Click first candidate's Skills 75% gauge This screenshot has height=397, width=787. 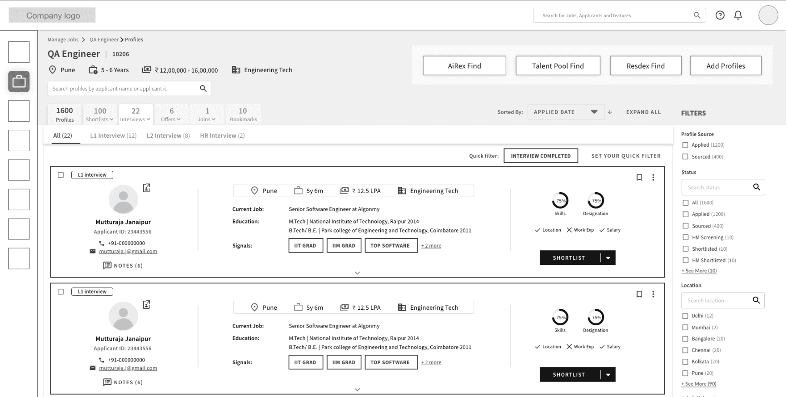(x=560, y=200)
